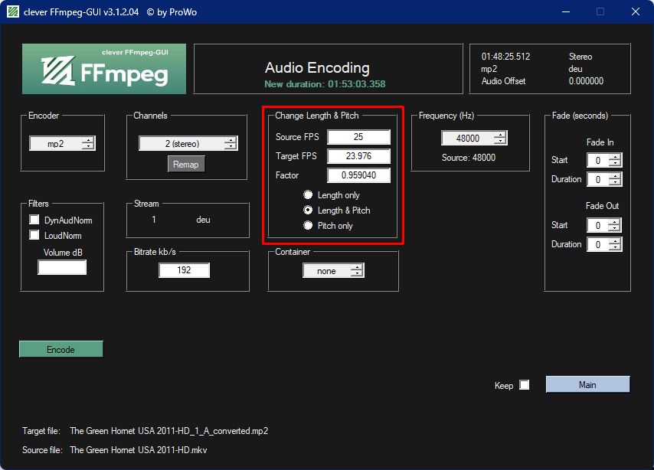Click the Fade Out Duration value box
Image resolution: width=654 pixels, height=470 pixels.
[x=598, y=244]
